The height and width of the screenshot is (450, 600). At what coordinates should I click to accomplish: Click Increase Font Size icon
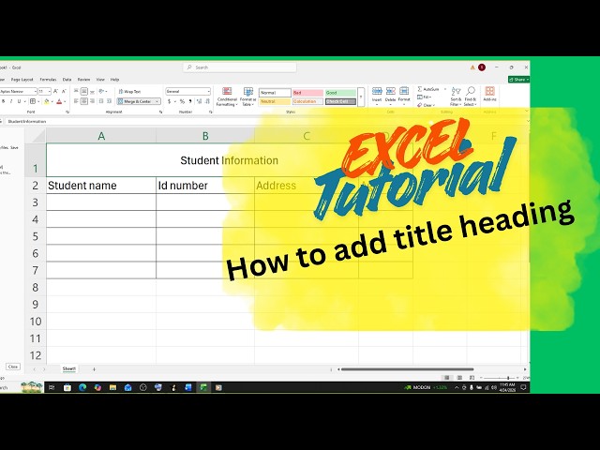click(x=55, y=92)
